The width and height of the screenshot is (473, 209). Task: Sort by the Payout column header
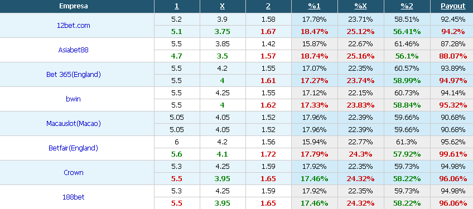(453, 6)
